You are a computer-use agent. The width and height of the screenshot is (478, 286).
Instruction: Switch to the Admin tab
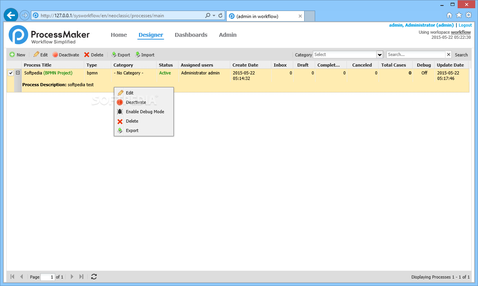point(227,35)
